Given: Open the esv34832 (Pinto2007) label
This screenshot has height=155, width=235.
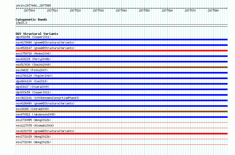Looking at the screenshot, I should point(32,70).
